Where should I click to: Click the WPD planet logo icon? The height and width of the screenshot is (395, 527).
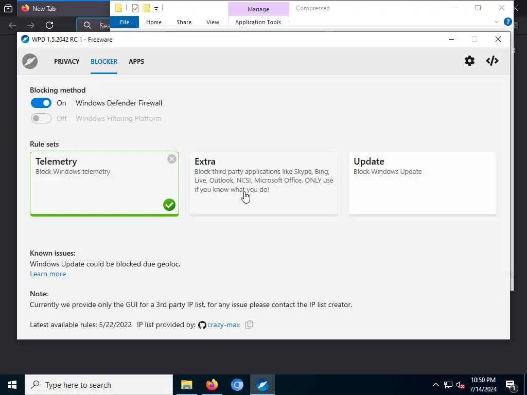(x=30, y=62)
